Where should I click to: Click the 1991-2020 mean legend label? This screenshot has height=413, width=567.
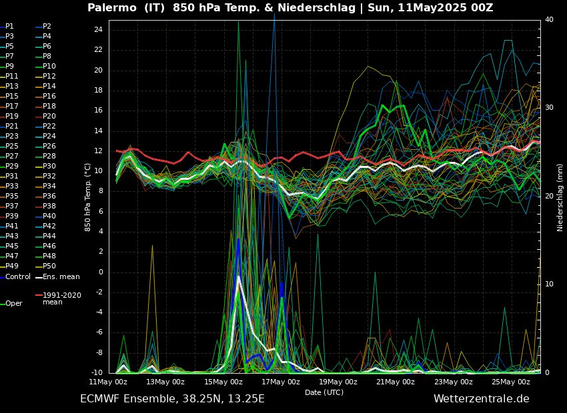[x=61, y=298]
